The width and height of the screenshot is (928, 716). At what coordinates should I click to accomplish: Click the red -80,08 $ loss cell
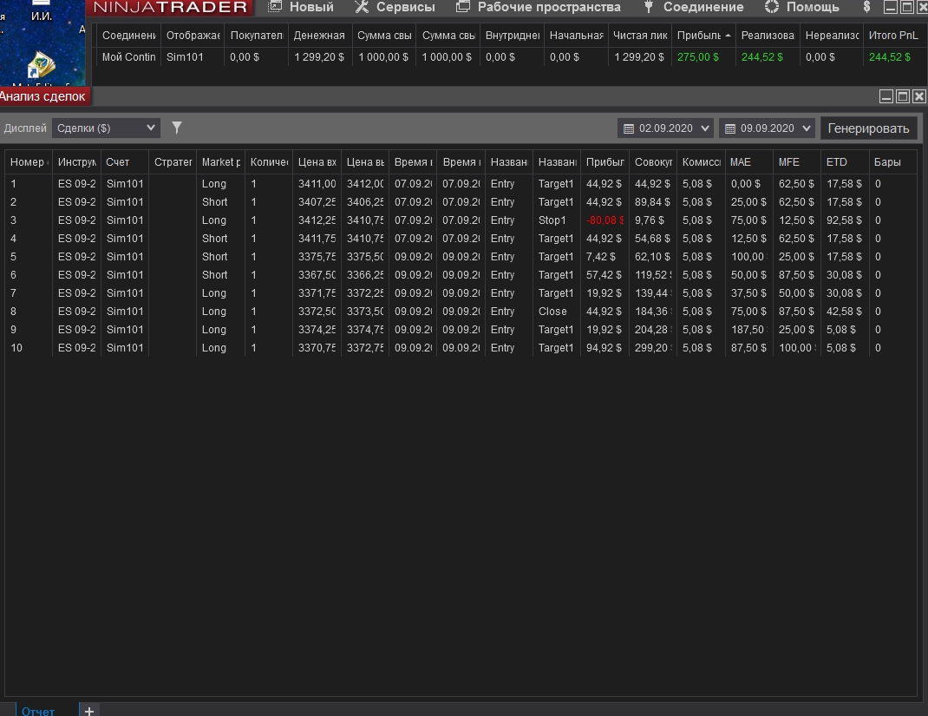(x=605, y=220)
